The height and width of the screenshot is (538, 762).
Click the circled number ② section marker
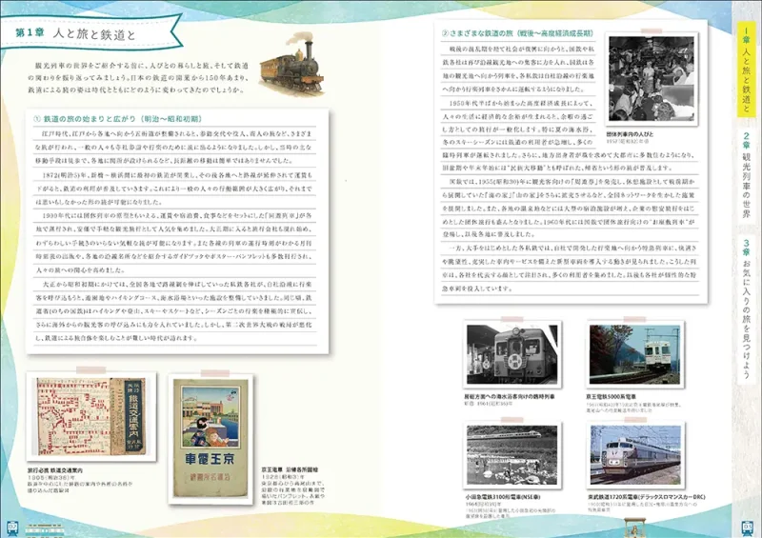tap(444, 31)
